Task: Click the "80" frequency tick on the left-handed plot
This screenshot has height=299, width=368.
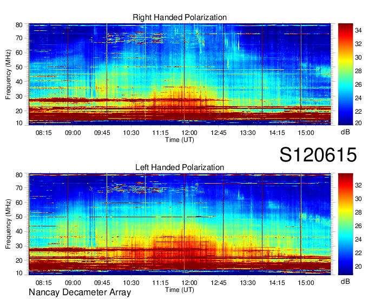Action: (x=19, y=175)
